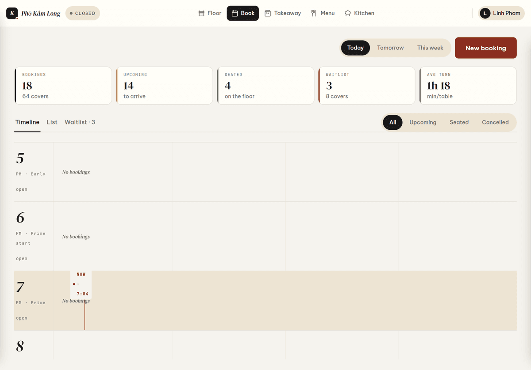The width and height of the screenshot is (531, 370).
Task: Filter bookings by Seated
Action: click(459, 122)
